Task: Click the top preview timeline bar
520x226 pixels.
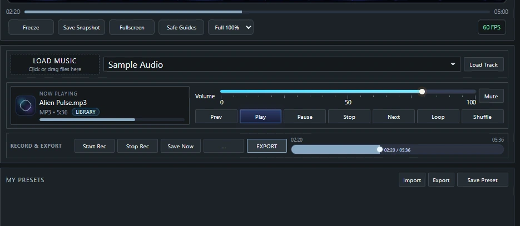Action: coord(257,12)
